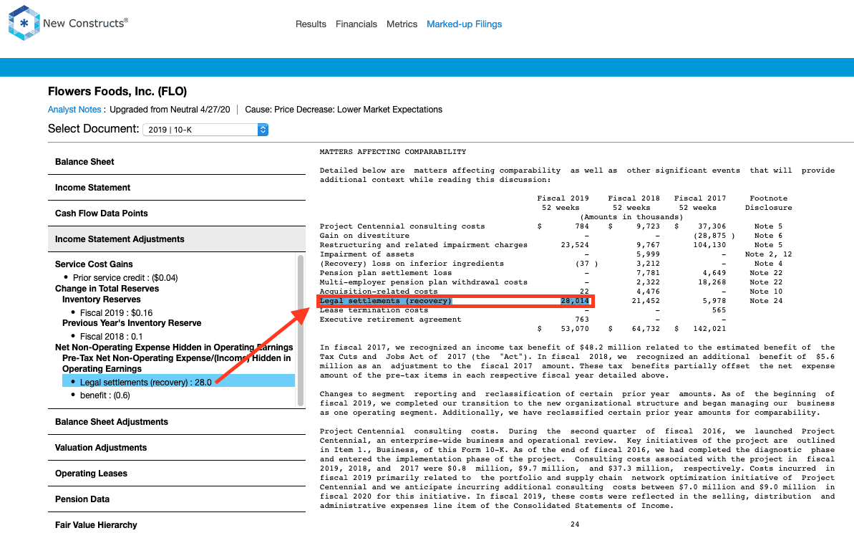Select the Fiscal 2018 : 0.1 item

[x=111, y=337]
